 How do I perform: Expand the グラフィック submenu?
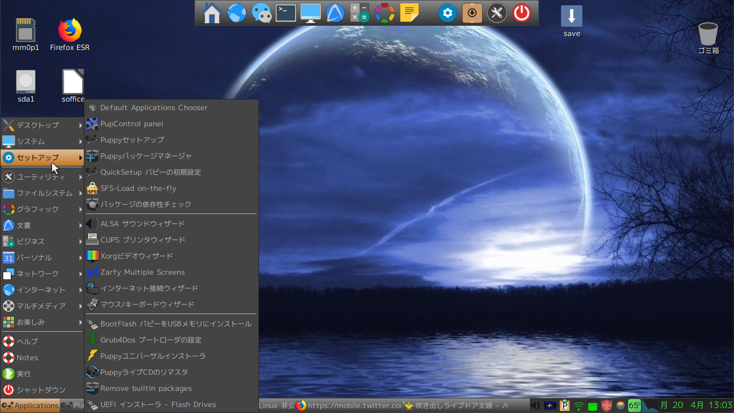(42, 209)
